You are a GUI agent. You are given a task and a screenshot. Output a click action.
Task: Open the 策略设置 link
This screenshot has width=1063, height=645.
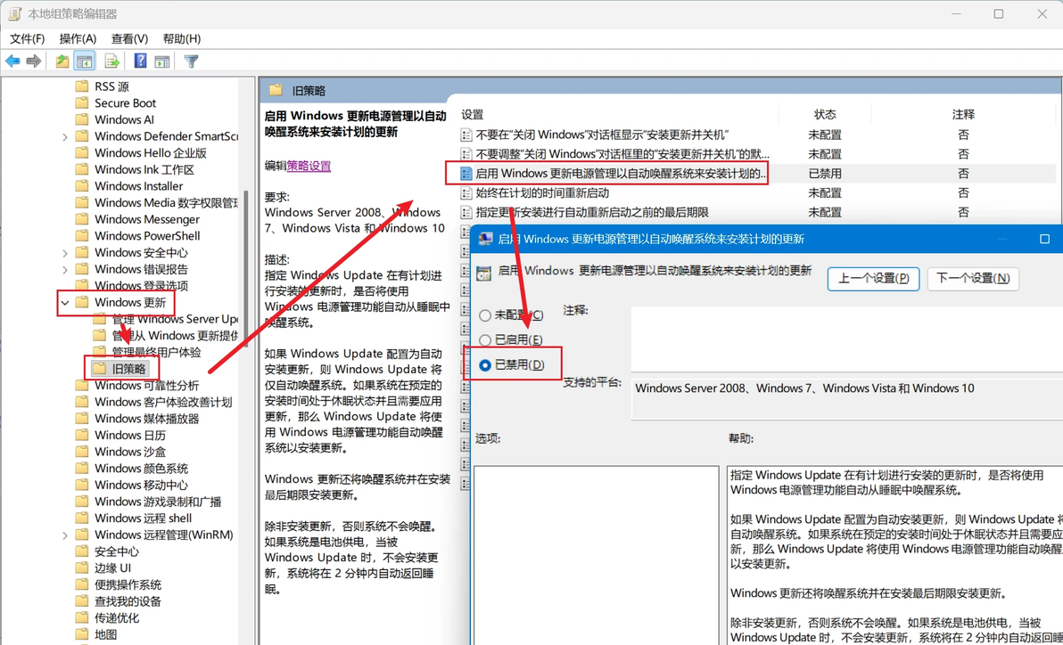tap(309, 166)
